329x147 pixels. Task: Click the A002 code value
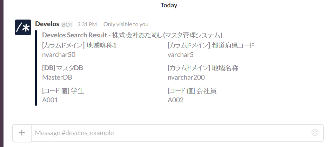pyautogui.click(x=175, y=100)
